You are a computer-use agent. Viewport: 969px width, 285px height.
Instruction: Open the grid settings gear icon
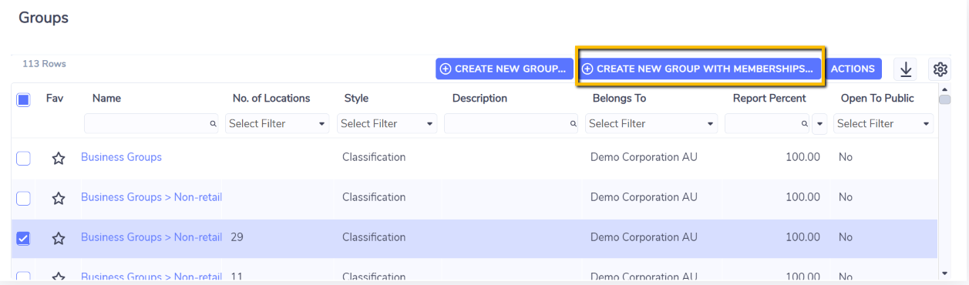click(940, 69)
